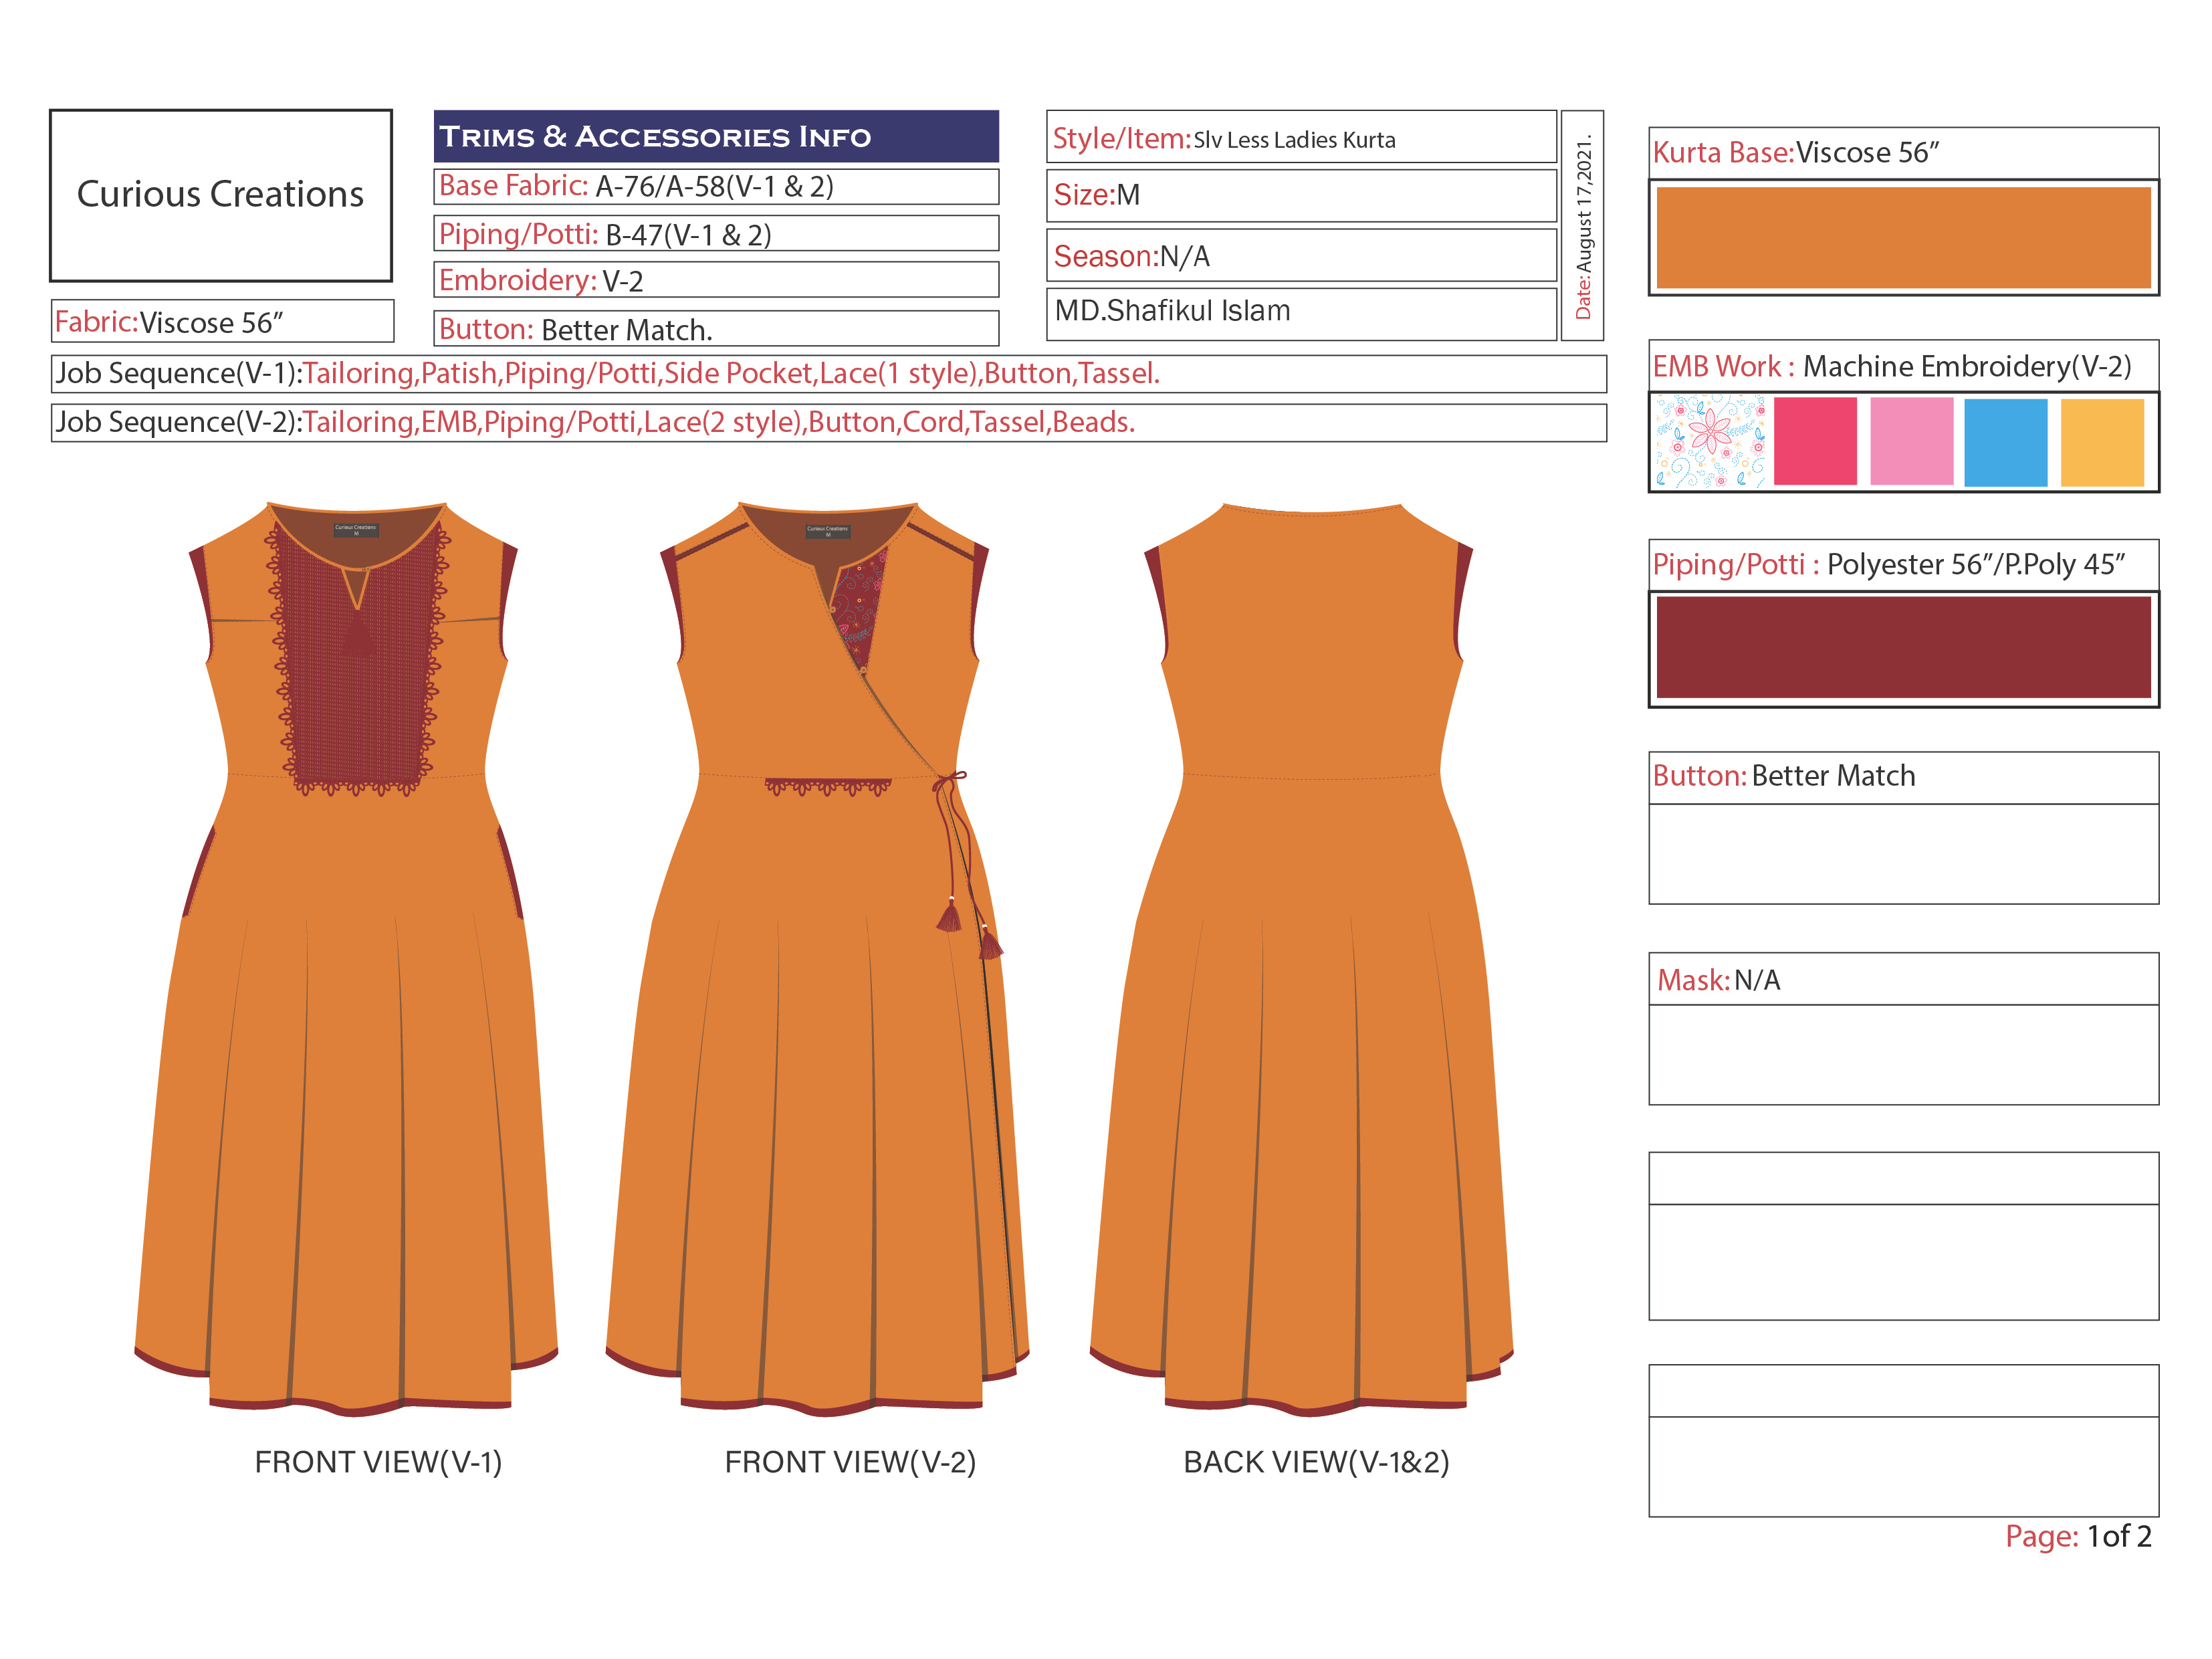Click the Style/Item Slv Less Ladies Kurta field
The height and width of the screenshot is (1659, 2212).
1300,138
